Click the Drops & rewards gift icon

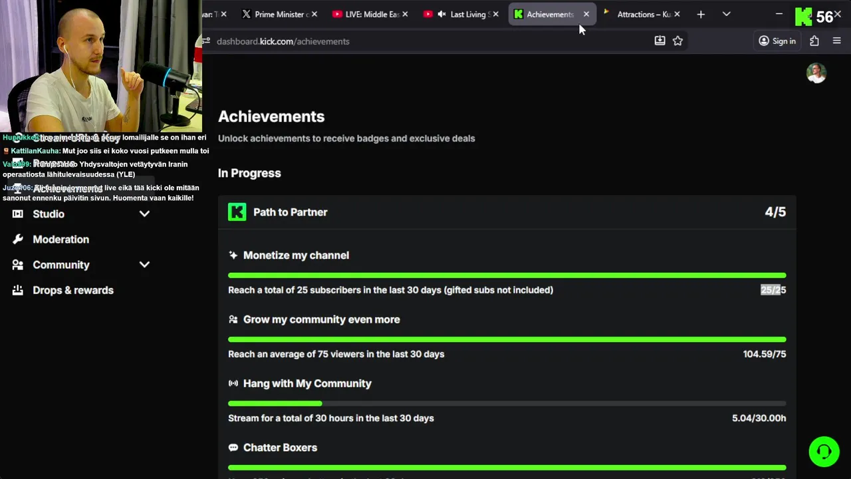tap(18, 290)
